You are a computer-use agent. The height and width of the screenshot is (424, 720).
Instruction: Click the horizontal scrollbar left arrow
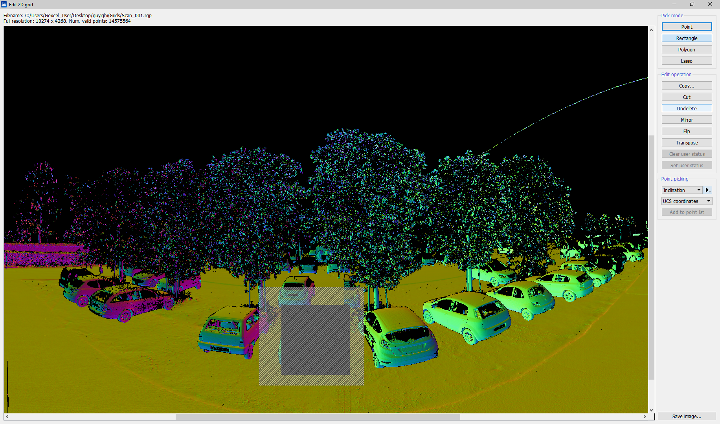pos(7,417)
